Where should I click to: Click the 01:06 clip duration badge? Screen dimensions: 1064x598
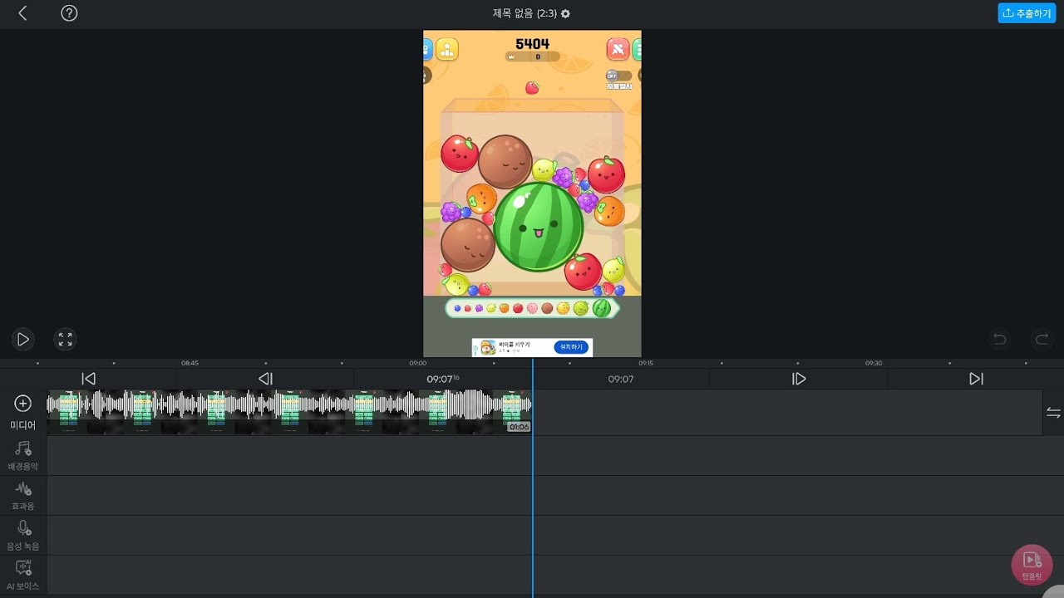[x=519, y=427]
